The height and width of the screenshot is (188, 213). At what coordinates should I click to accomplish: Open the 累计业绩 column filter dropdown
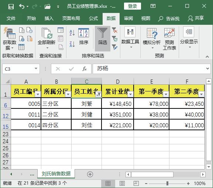[x=131, y=94]
